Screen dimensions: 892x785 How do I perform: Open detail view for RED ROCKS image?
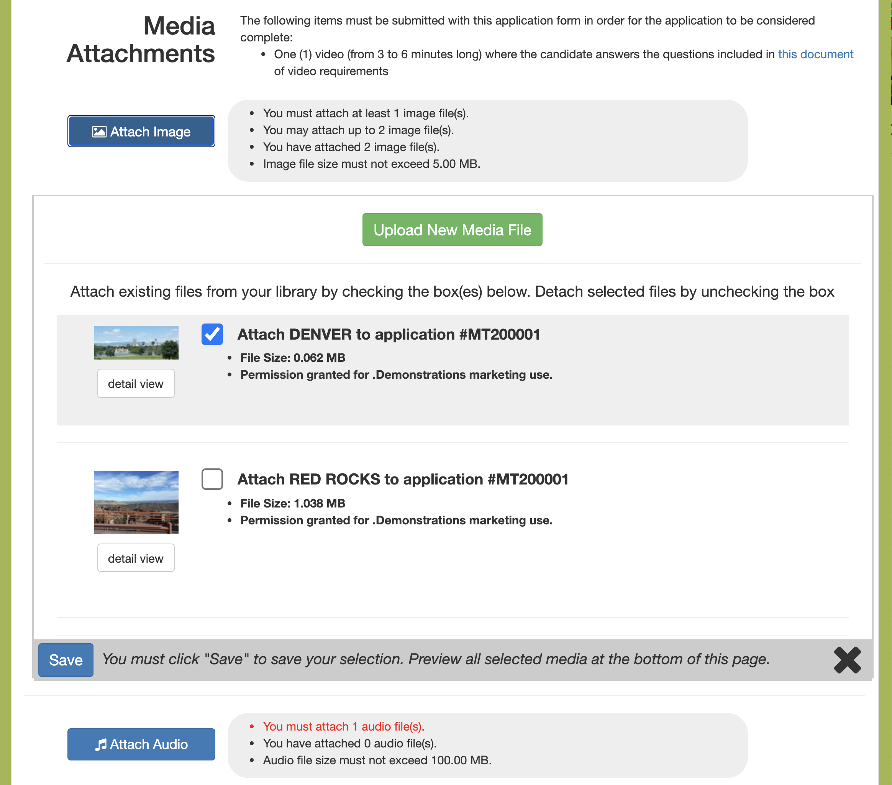[x=136, y=558]
